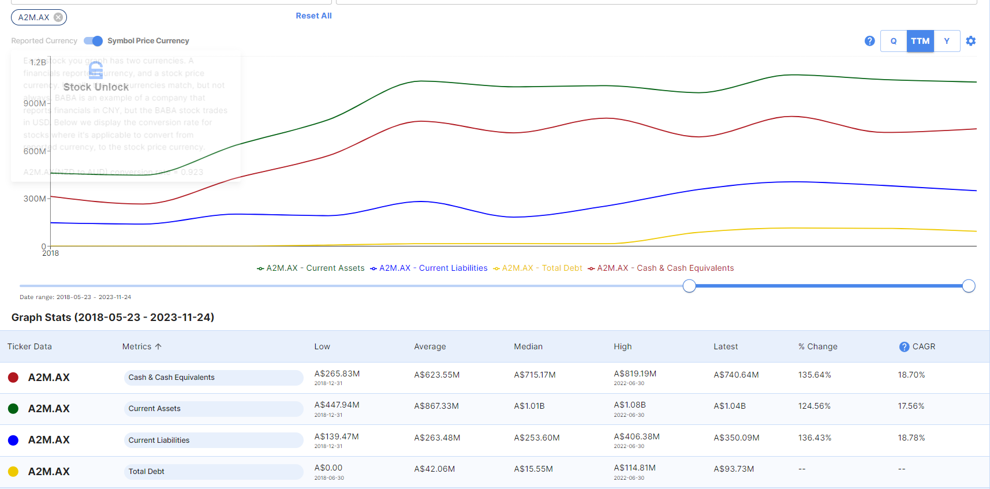This screenshot has height=489, width=990.
Task: Click Total Debt median A$15.55M
Action: click(533, 469)
